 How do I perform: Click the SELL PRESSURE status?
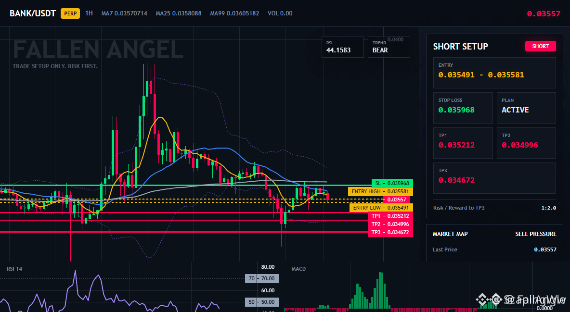coord(536,234)
